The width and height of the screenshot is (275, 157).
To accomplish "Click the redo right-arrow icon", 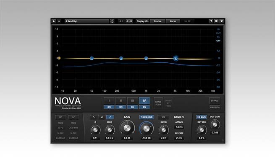I will (59, 21).
